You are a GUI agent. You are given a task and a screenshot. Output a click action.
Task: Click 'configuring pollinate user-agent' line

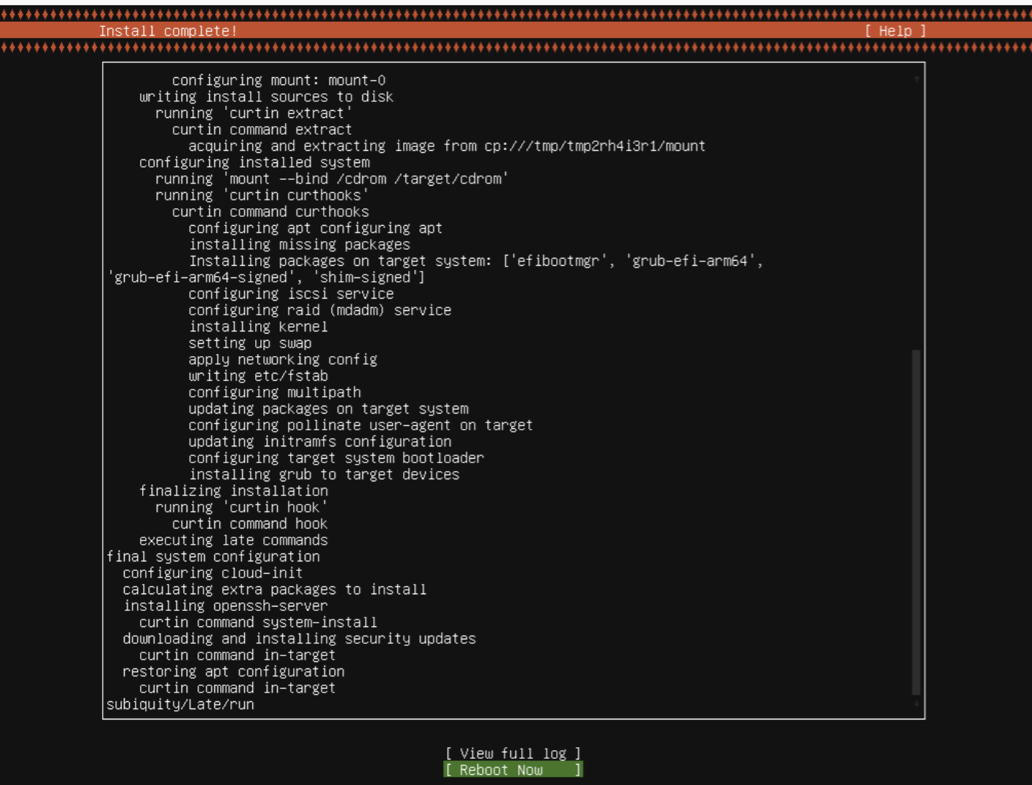[x=361, y=425]
